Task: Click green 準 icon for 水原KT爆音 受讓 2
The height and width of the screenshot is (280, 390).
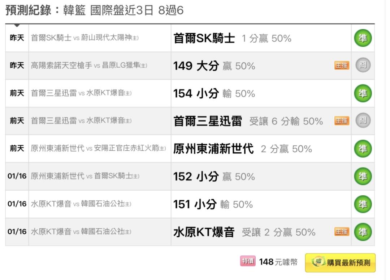Action: (363, 232)
